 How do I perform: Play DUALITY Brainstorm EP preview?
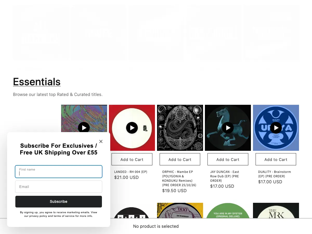pyautogui.click(x=276, y=128)
